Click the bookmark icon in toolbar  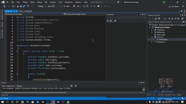[x=98, y=6]
